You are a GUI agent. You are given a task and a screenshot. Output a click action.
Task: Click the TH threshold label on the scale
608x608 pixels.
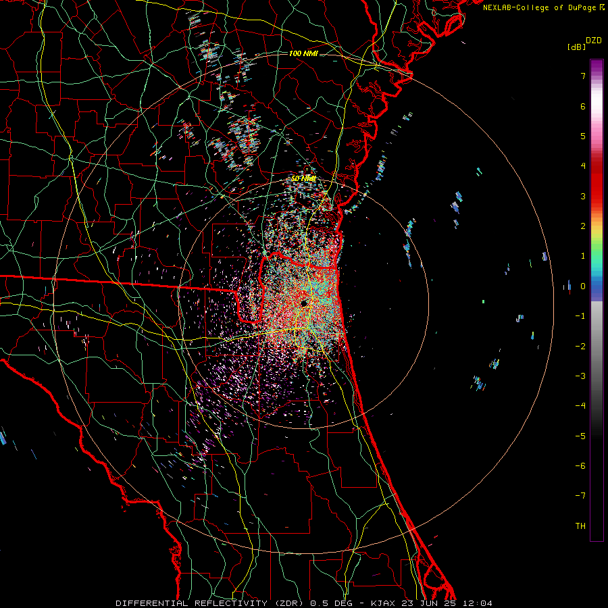point(580,526)
